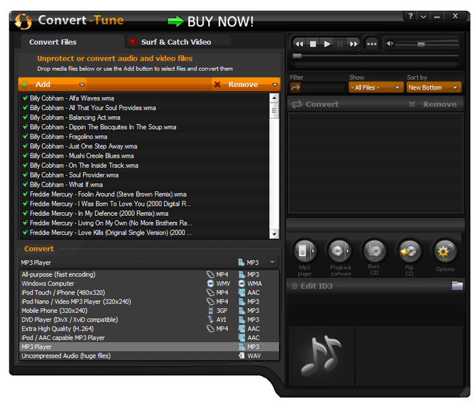Expand the orange Remove dropdown arrow
Viewport: 476px width, 406px height.
(x=275, y=85)
